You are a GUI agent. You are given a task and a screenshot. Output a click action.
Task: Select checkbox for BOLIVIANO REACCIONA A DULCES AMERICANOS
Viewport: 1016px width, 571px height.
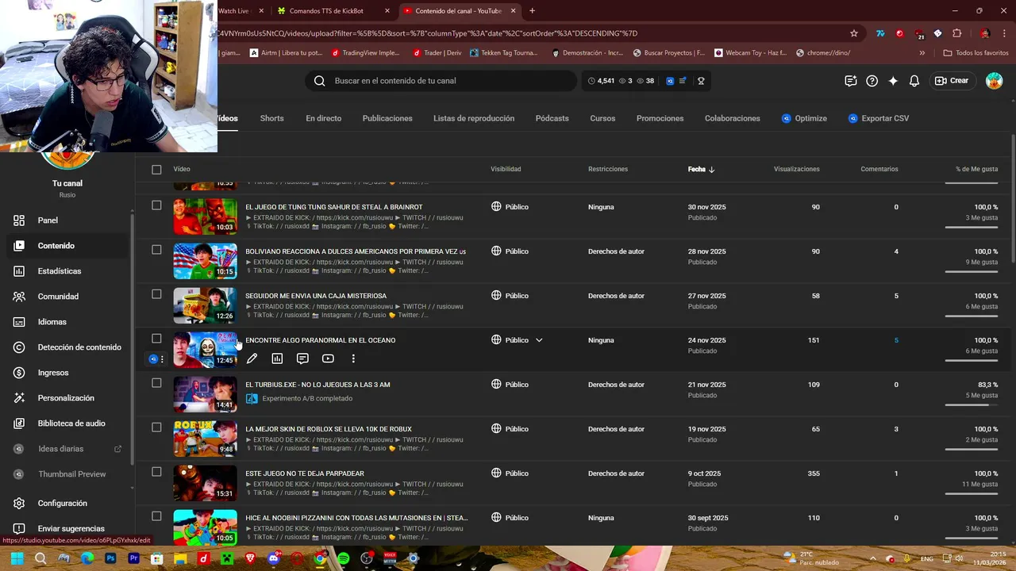(x=156, y=250)
